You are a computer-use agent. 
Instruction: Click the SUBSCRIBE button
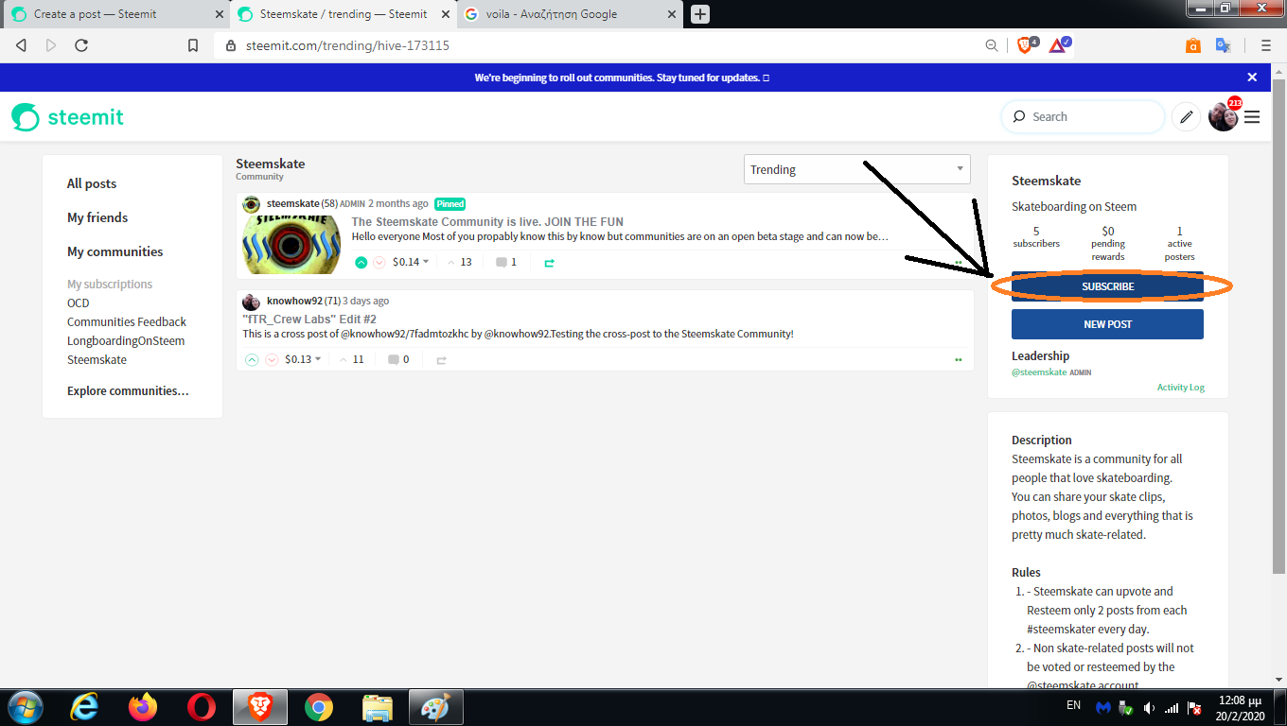tap(1107, 286)
